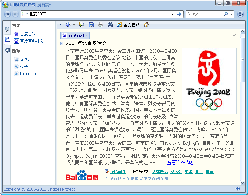The image size is (248, 195).
Task: Visit lingoes.net from the options list
Action: coord(27,74)
